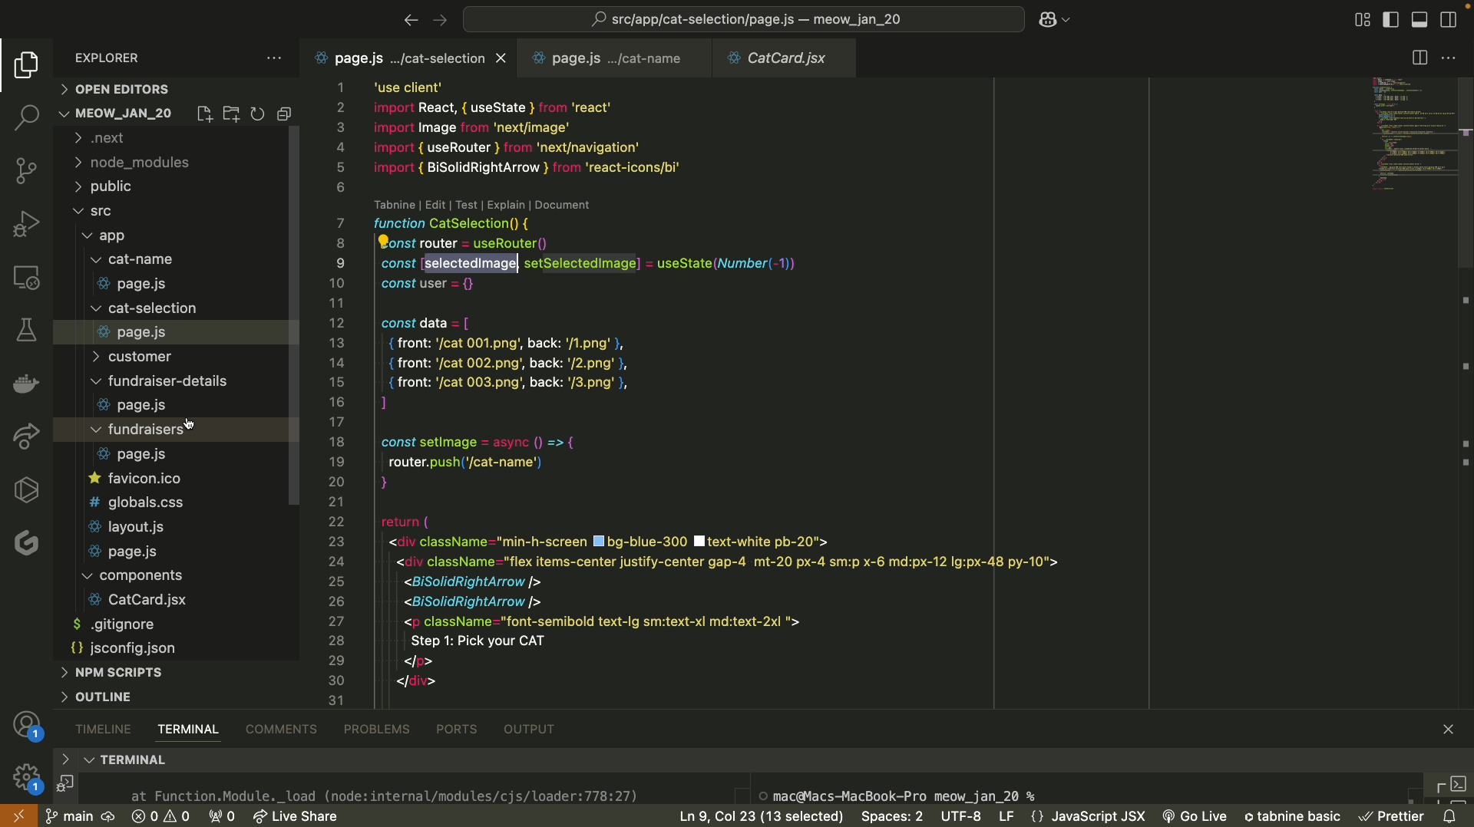This screenshot has width=1474, height=827.
Task: Show code action lightbulb on line 8
Action: (383, 242)
